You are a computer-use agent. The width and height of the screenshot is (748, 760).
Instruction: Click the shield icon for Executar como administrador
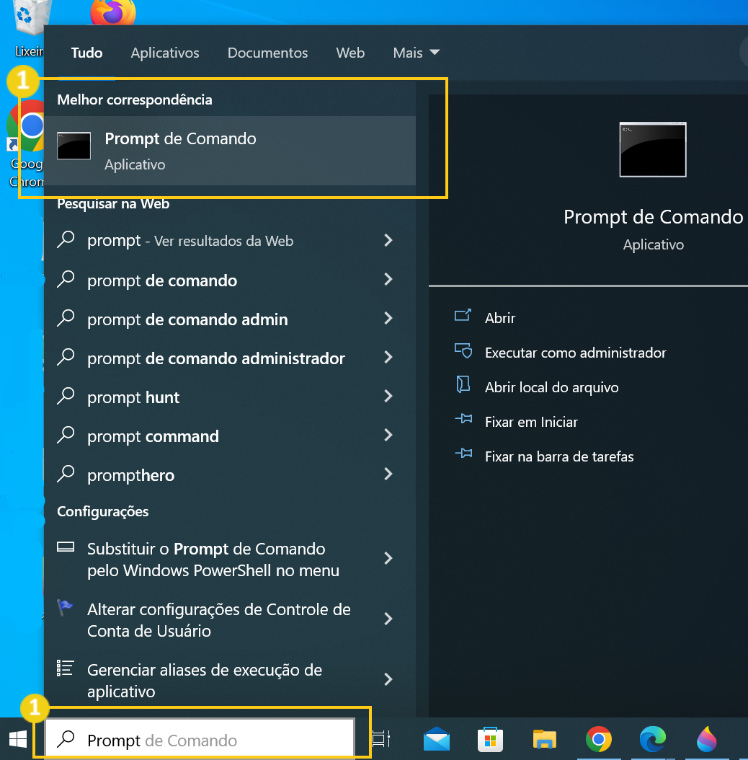(x=463, y=350)
